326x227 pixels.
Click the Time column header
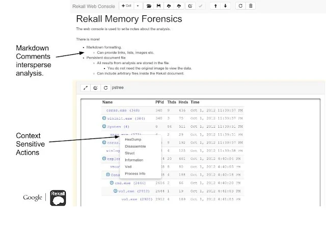tap(195, 102)
